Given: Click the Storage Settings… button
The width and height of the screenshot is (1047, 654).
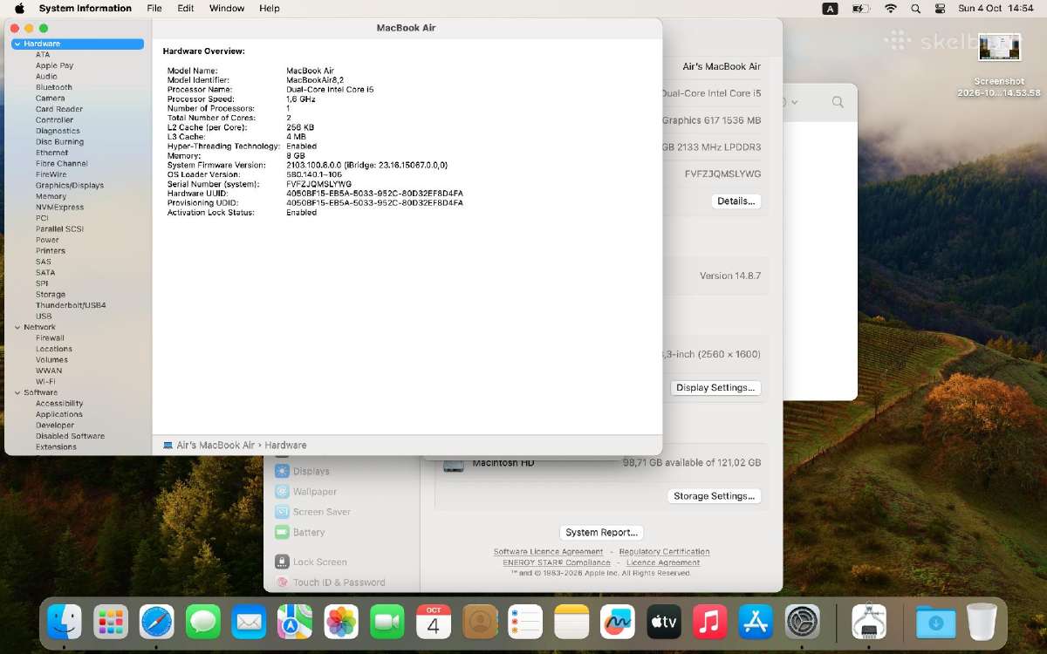Looking at the screenshot, I should [x=714, y=495].
